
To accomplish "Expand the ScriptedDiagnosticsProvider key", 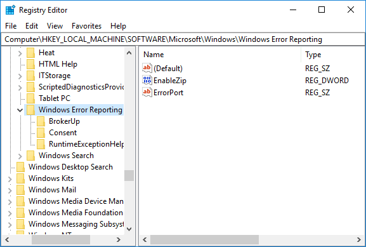I will point(20,88).
